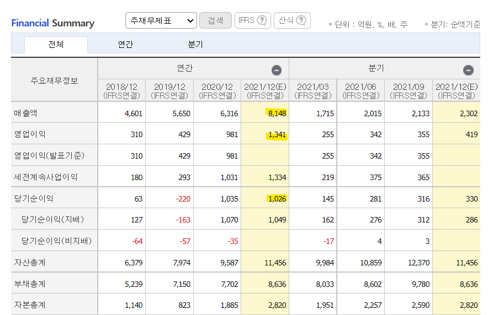Click the 2018/12 revenue value 4,601

point(134,113)
